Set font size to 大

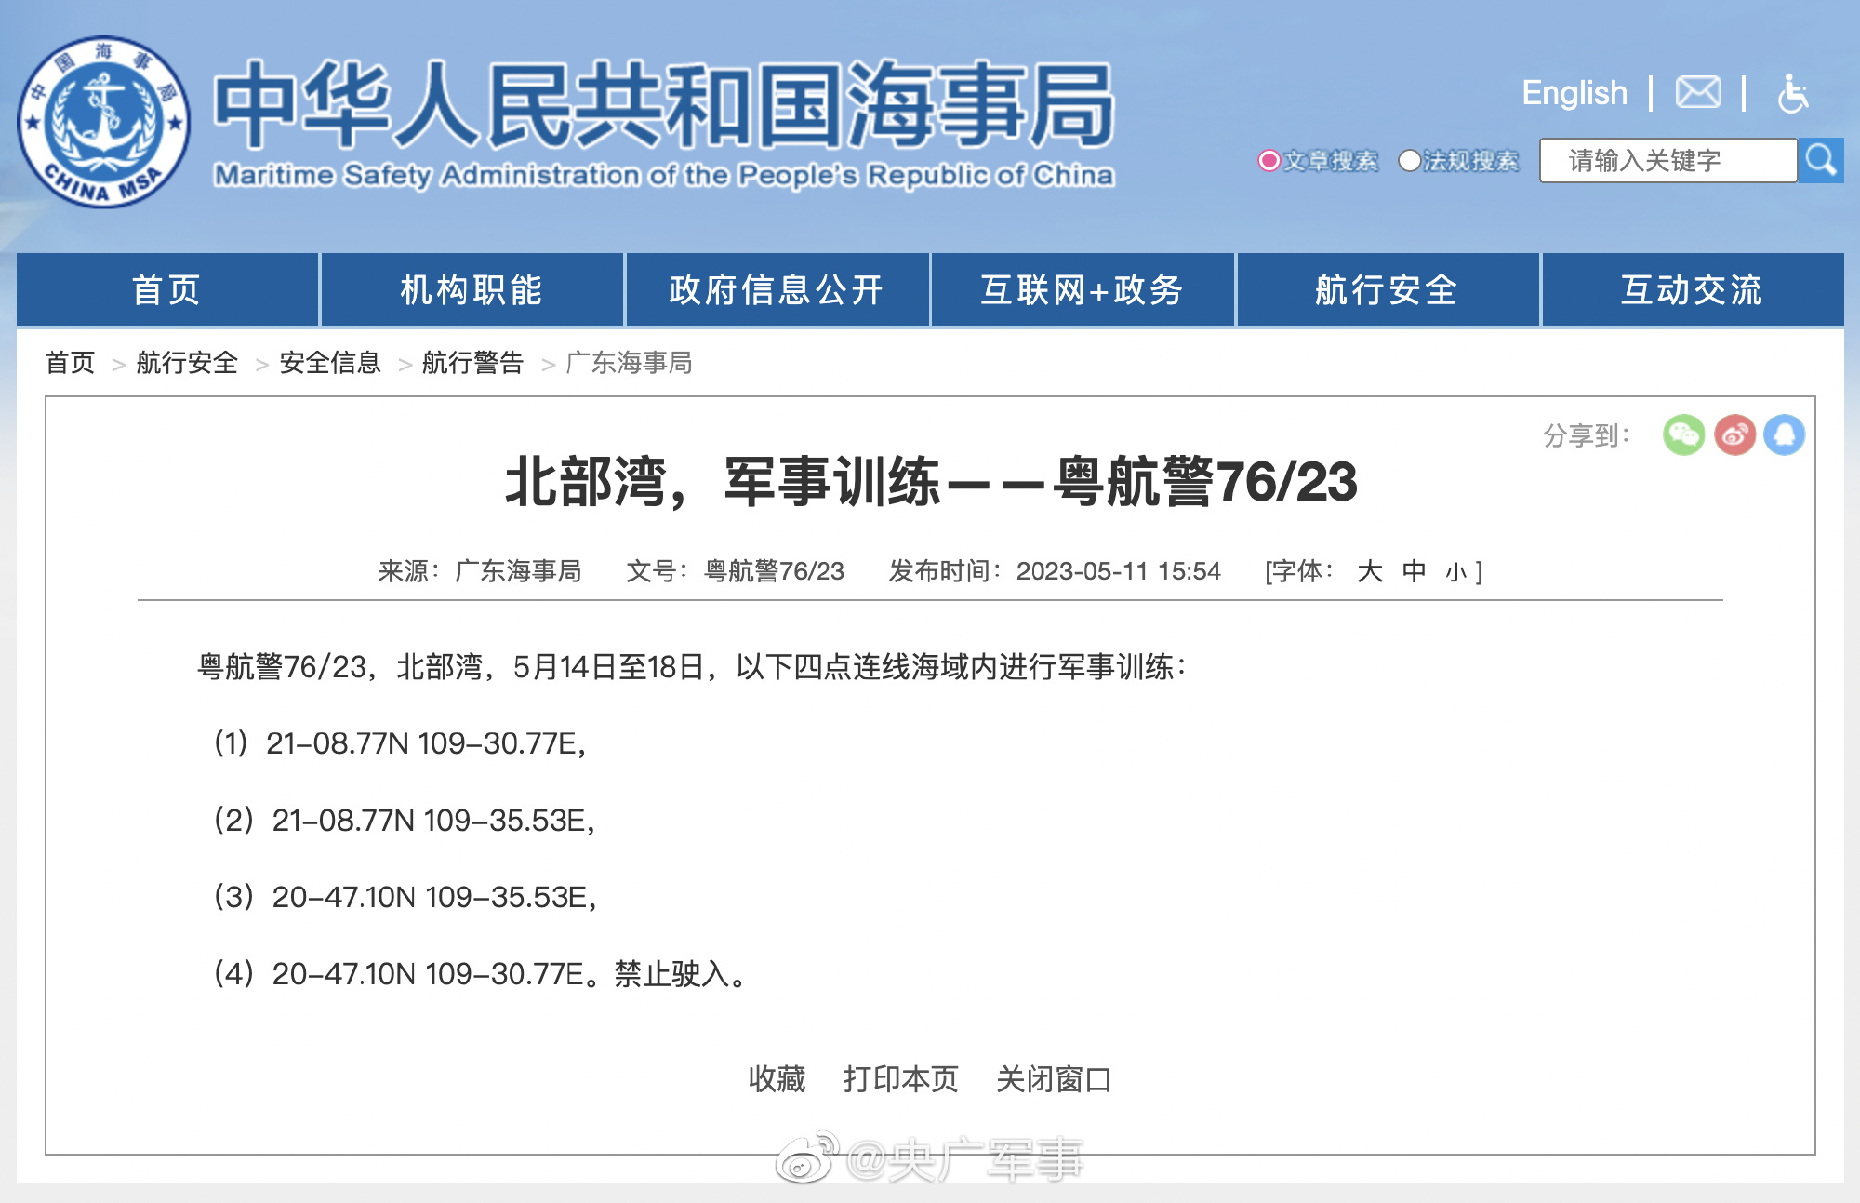pos(1370,571)
